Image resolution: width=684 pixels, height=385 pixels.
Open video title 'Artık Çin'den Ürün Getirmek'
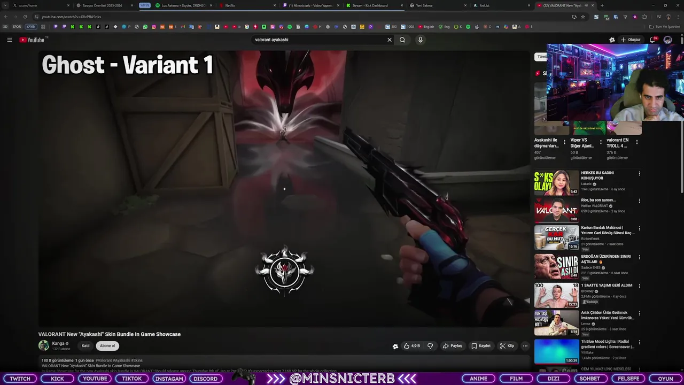tap(608, 315)
